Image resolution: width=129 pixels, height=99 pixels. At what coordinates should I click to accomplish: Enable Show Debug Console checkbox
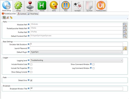coord(31,72)
